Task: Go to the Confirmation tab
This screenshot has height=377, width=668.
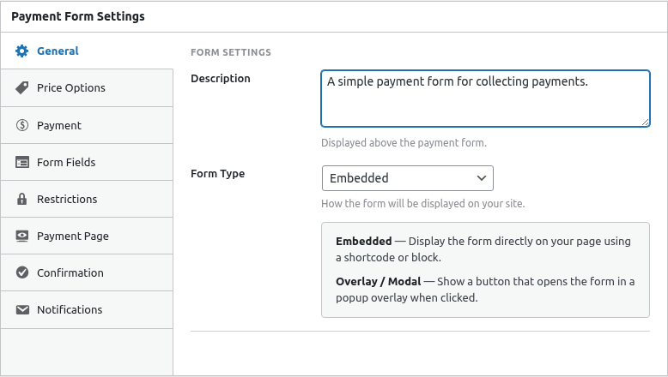Action: [x=70, y=272]
